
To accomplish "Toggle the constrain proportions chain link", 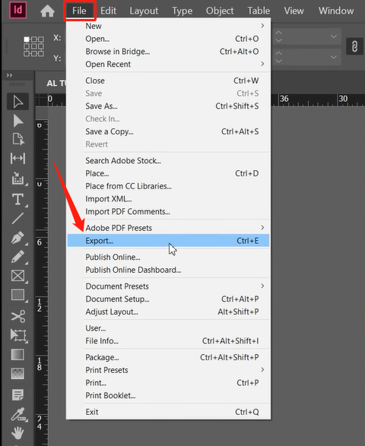I will click(354, 46).
